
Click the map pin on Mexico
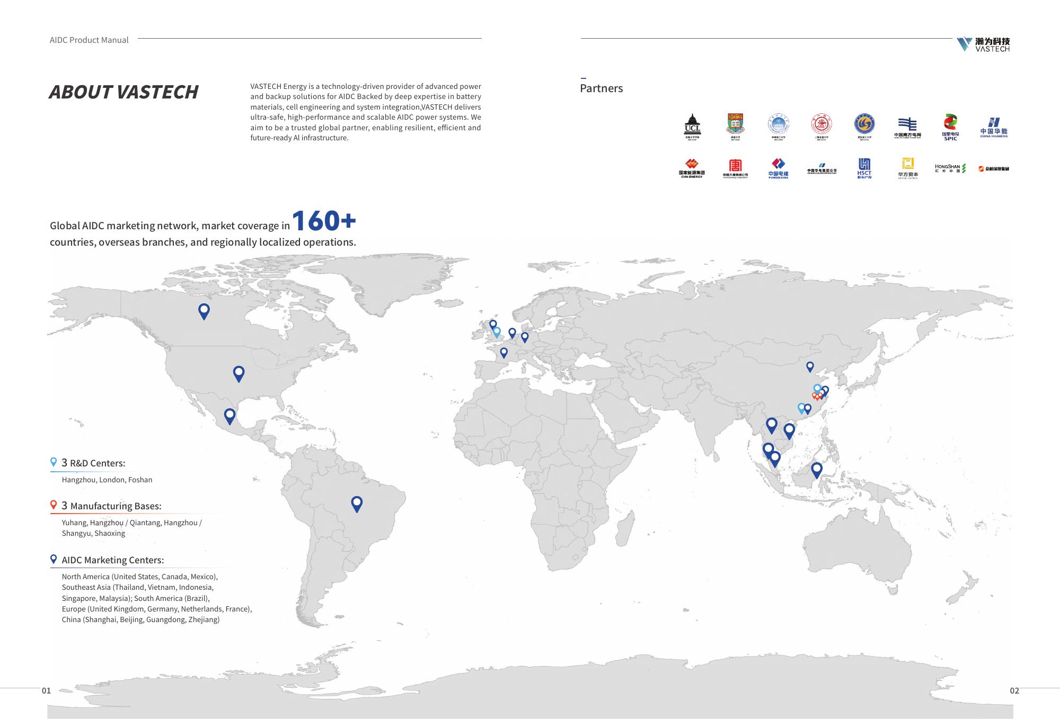pyautogui.click(x=229, y=416)
